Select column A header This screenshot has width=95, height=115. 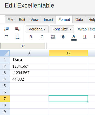click(x=29, y=53)
